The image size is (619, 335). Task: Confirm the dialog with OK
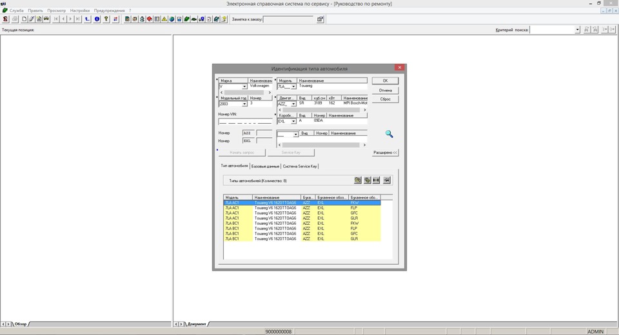pyautogui.click(x=386, y=81)
